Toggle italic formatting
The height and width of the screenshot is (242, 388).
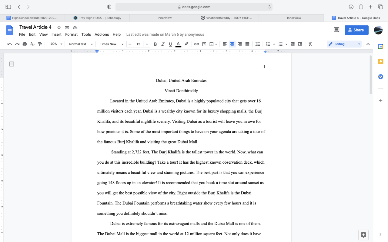pyautogui.click(x=163, y=44)
